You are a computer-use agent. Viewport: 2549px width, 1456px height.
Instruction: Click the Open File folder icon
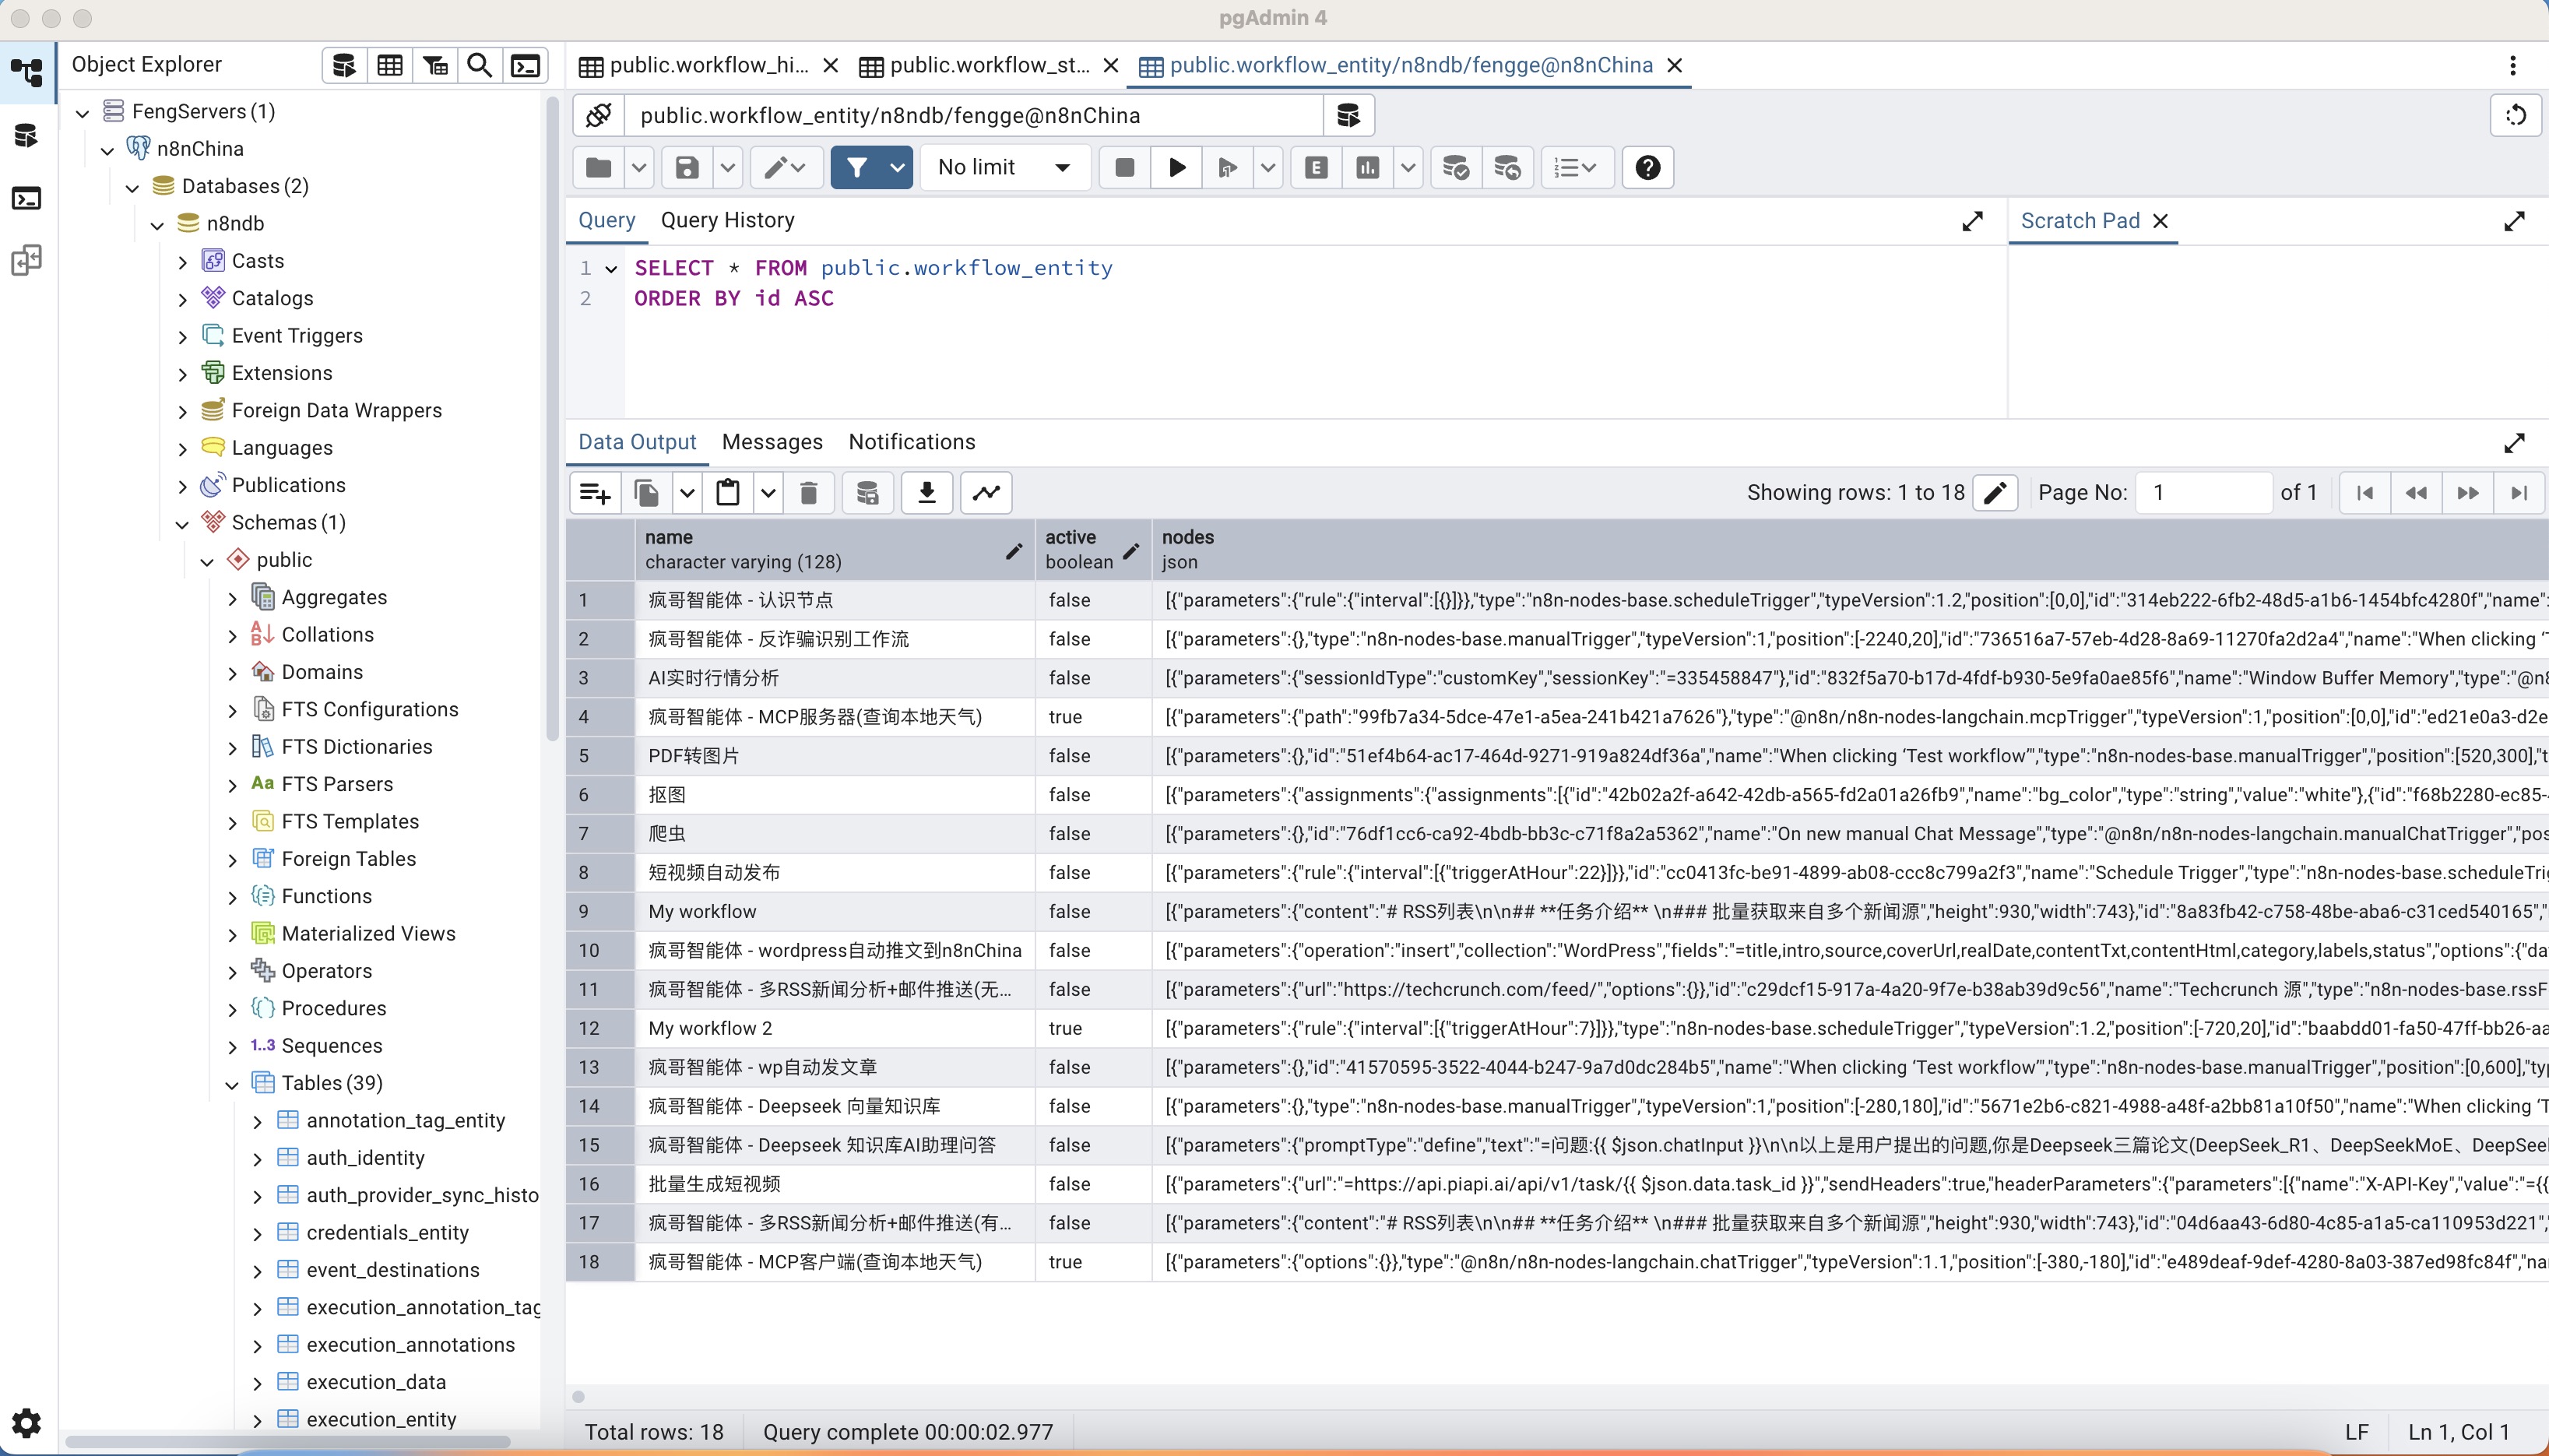click(599, 167)
